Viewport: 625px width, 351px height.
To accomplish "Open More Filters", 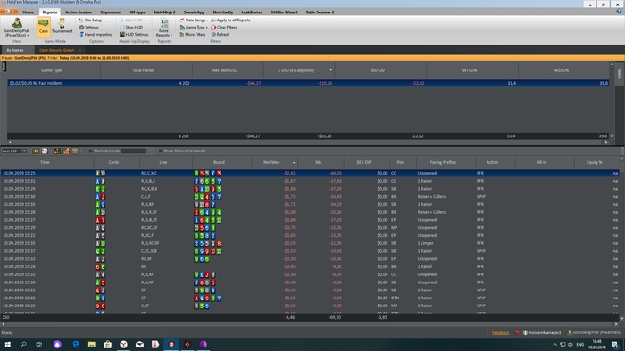I will pyautogui.click(x=193, y=34).
